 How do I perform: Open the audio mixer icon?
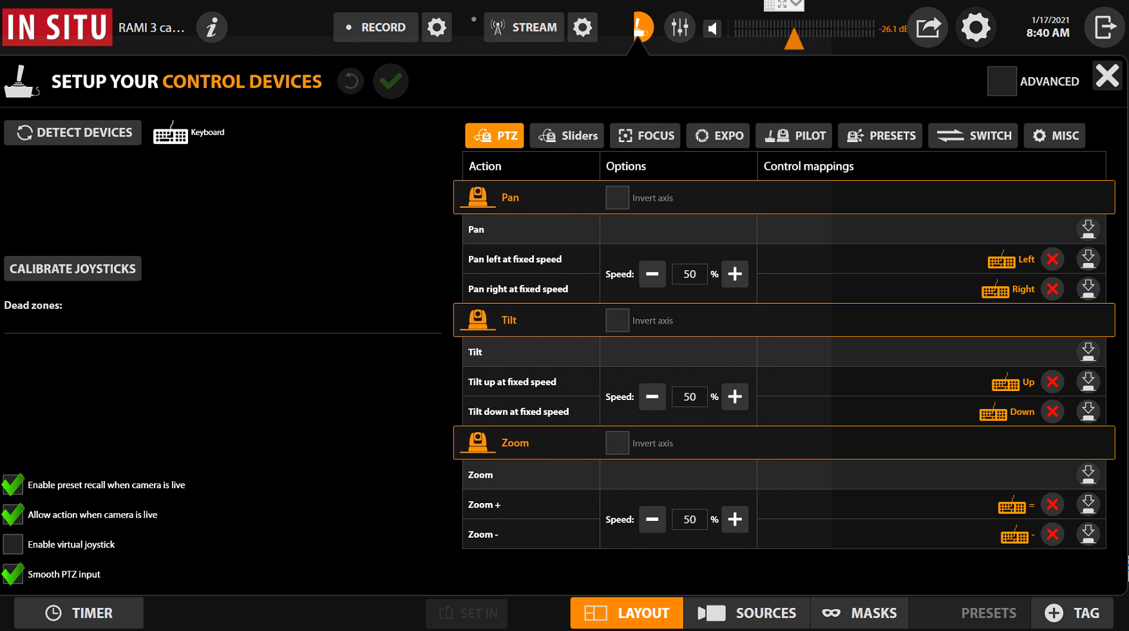point(679,28)
